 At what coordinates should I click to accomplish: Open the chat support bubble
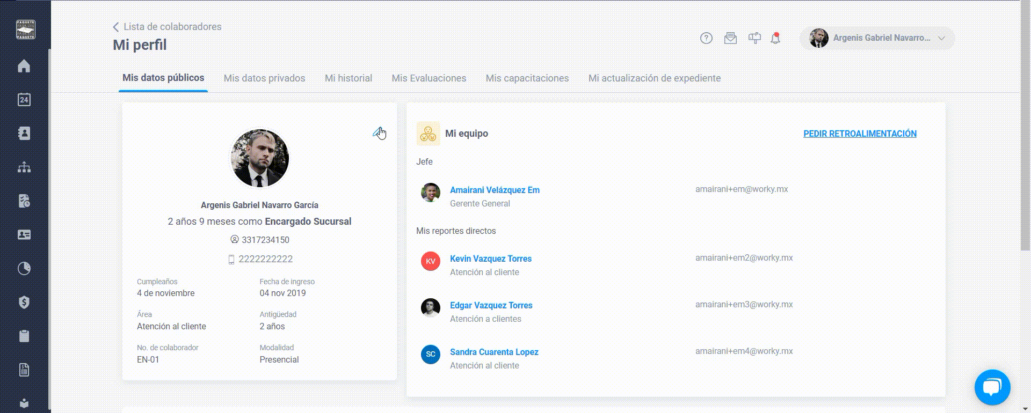tap(992, 387)
